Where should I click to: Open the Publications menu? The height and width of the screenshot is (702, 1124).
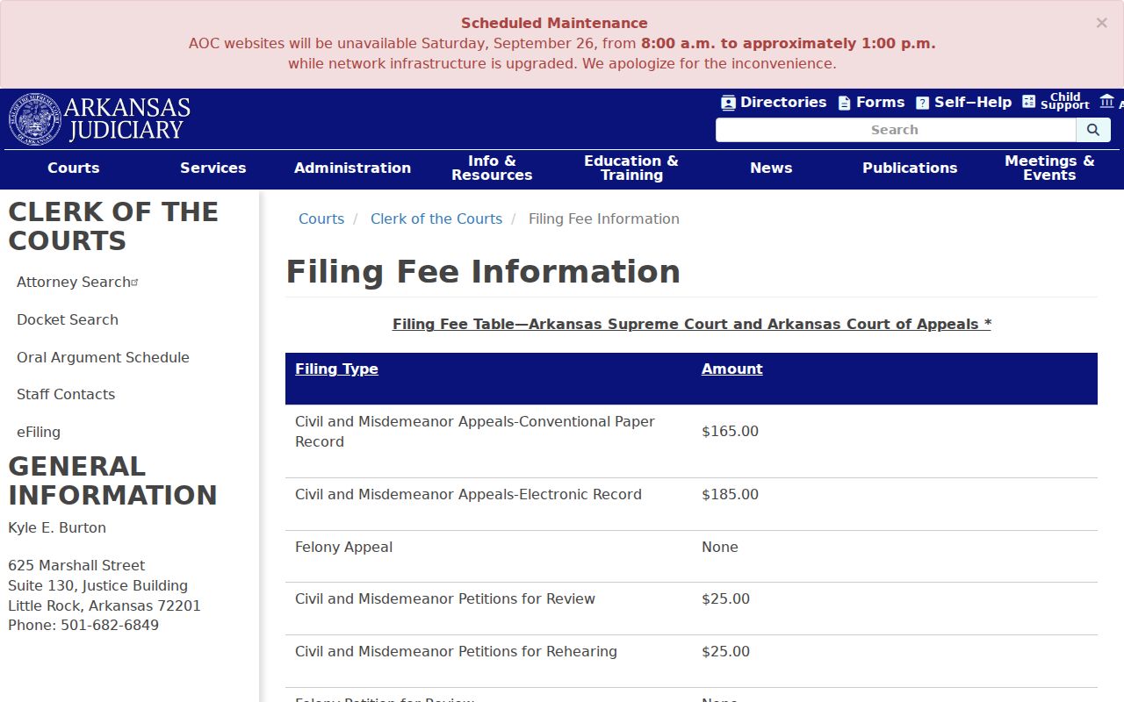pyautogui.click(x=910, y=168)
